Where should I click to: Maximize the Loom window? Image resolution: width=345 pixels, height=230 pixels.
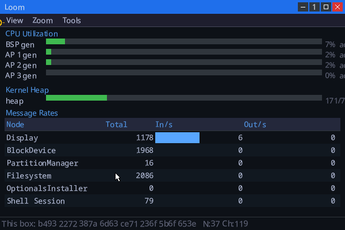326,7
